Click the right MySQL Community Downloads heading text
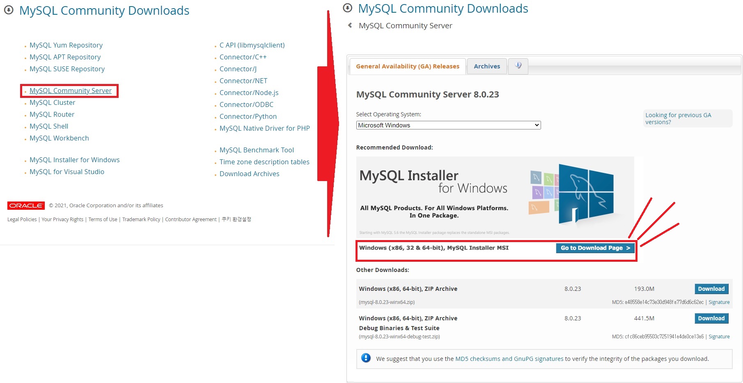Screen dimensions: 743x383 443,8
